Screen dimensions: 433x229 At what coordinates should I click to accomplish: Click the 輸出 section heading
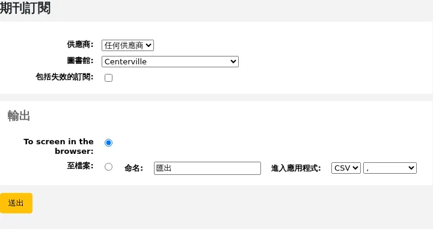(19, 115)
